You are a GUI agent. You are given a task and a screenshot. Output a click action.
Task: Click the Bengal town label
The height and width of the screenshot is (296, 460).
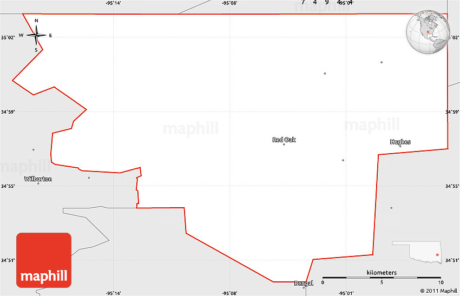coord(303,283)
